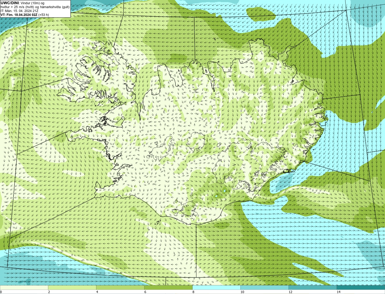The width and height of the screenshot is (385, 294).
Task: Click the legend scale label '12'
Action: pyautogui.click(x=290, y=292)
